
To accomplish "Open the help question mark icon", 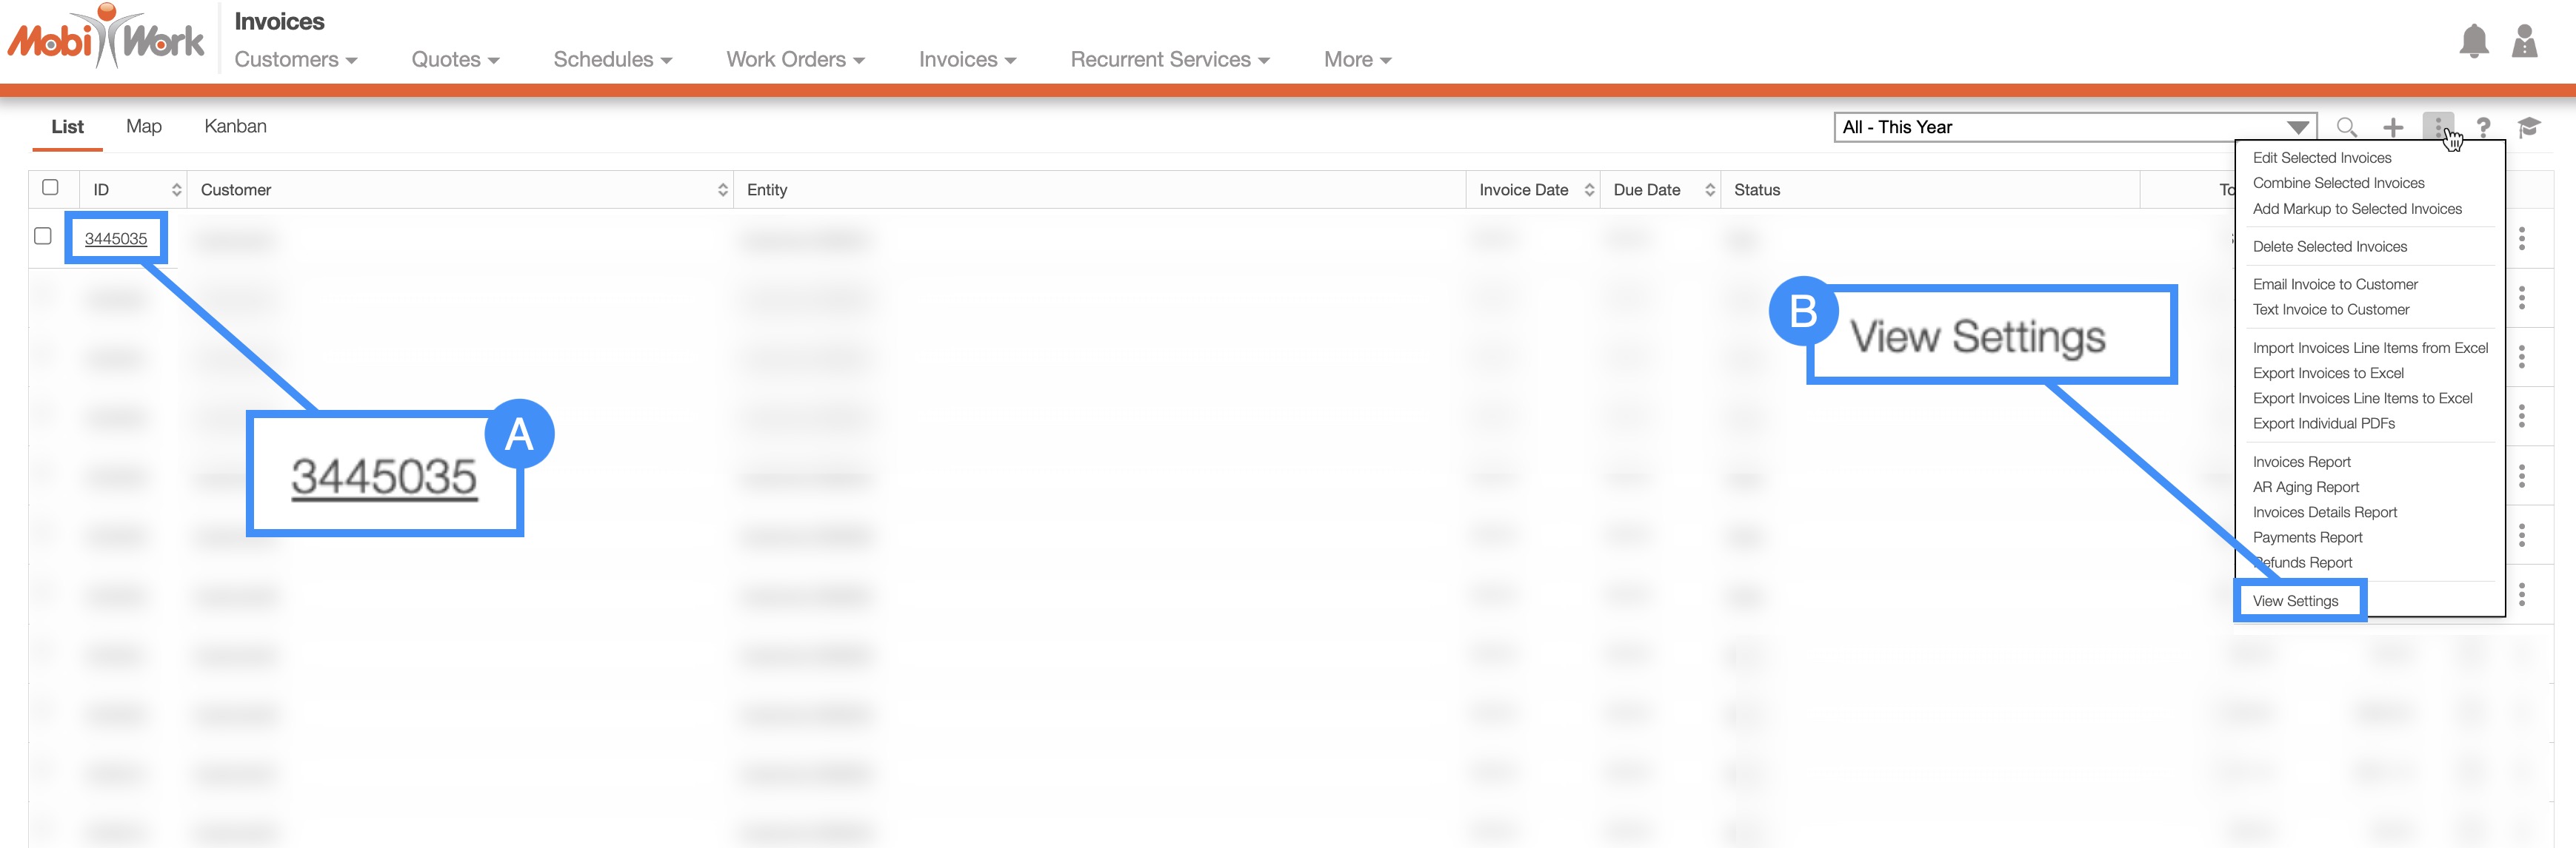I will click(2483, 127).
